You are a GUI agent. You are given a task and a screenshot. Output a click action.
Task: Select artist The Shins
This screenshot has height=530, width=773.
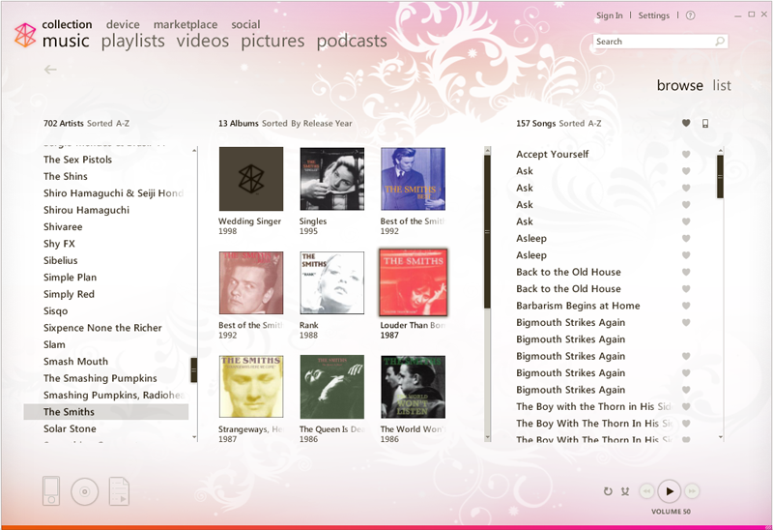[65, 176]
